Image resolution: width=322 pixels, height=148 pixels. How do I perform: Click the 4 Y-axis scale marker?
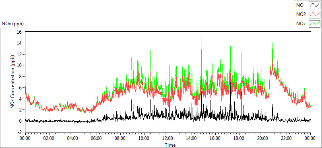click(21, 99)
